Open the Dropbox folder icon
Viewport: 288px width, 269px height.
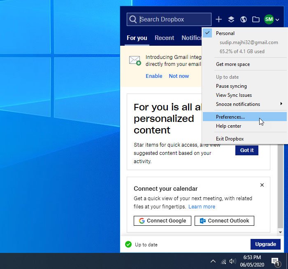[x=255, y=19]
